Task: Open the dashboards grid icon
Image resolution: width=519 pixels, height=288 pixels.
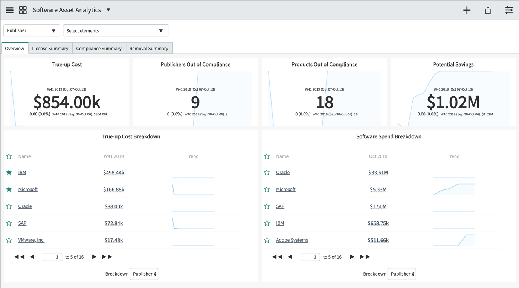Action: click(x=23, y=10)
